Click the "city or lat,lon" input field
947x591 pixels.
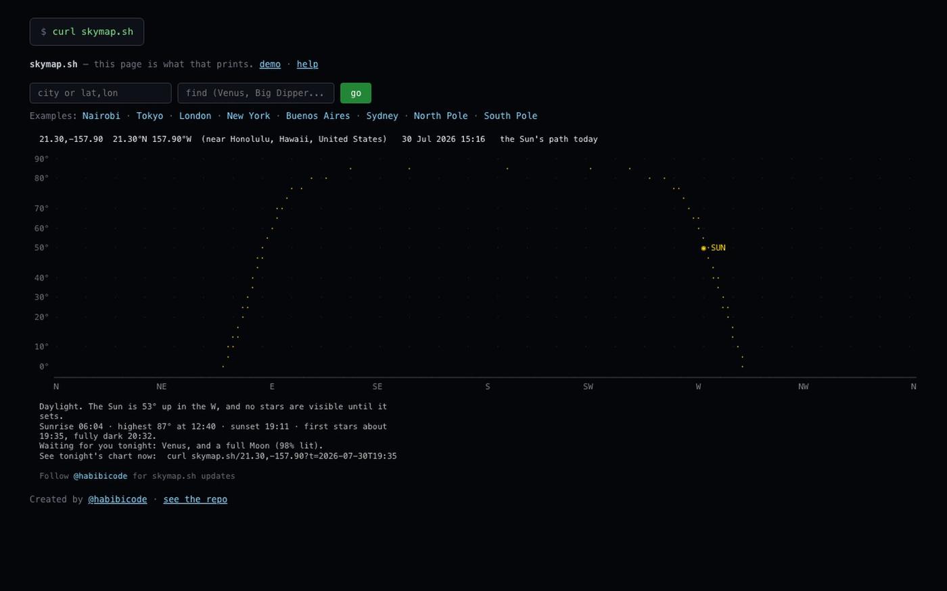coord(100,93)
